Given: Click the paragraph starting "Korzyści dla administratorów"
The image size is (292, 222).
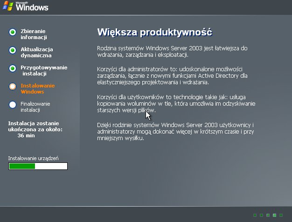Looking at the screenshot, I should pos(172,75).
